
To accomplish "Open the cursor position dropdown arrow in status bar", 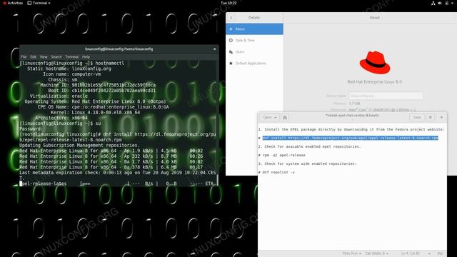I will (429, 253).
